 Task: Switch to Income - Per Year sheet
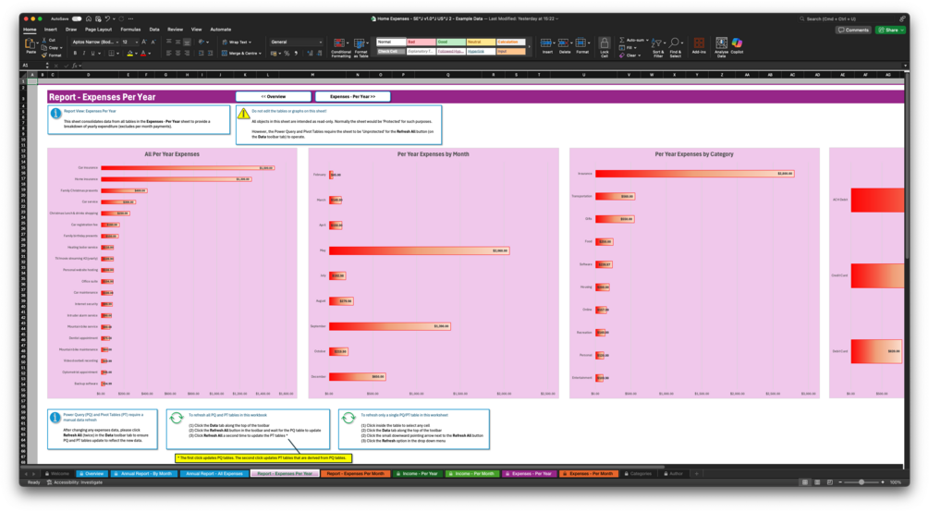tap(418, 473)
